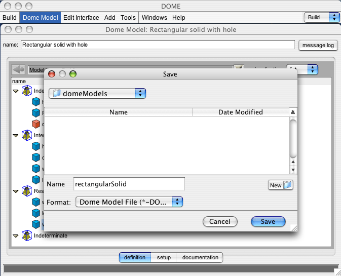Image resolution: width=341 pixels, height=276 pixels.
Task: Click the folder icon in domeModels dropdown
Action: point(57,93)
